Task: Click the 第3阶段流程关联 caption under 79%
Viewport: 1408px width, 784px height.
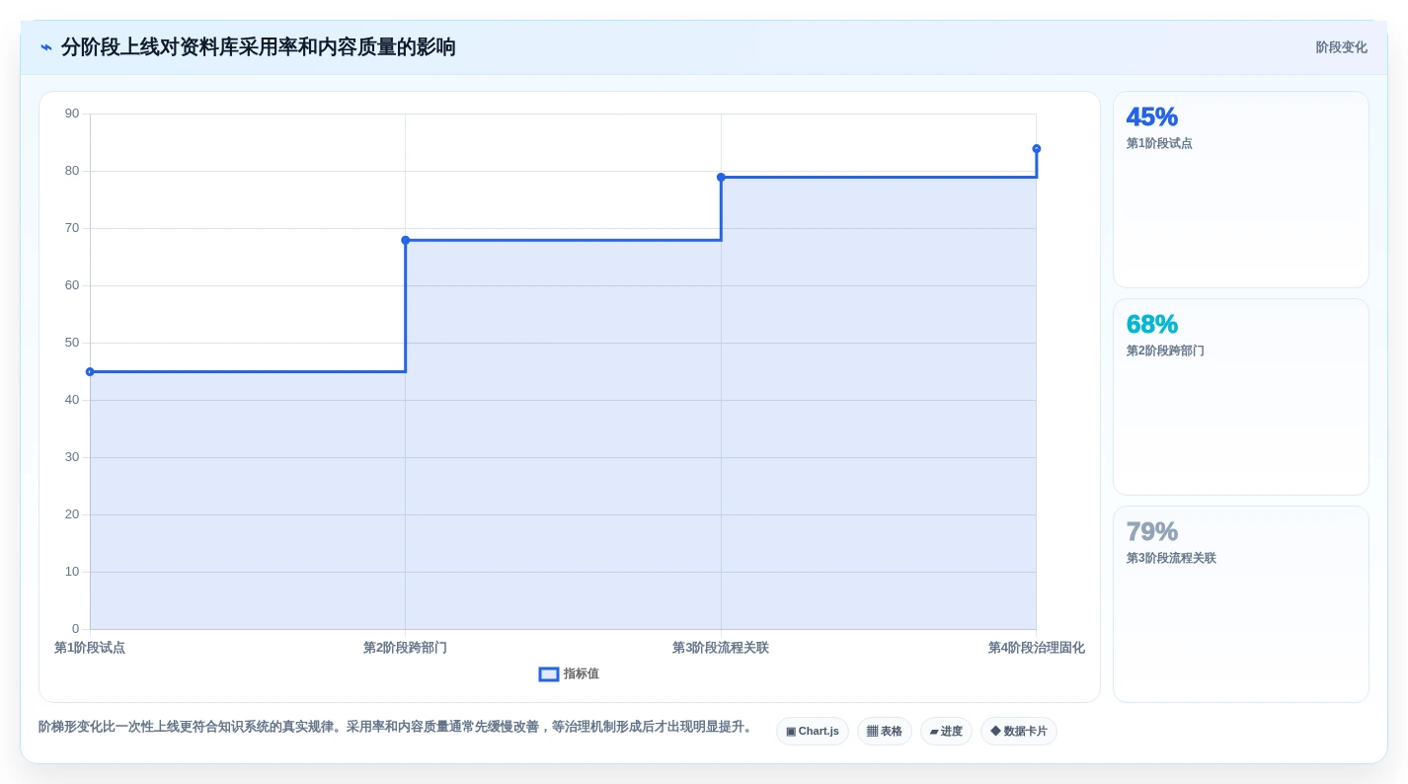Action: tap(1171, 558)
